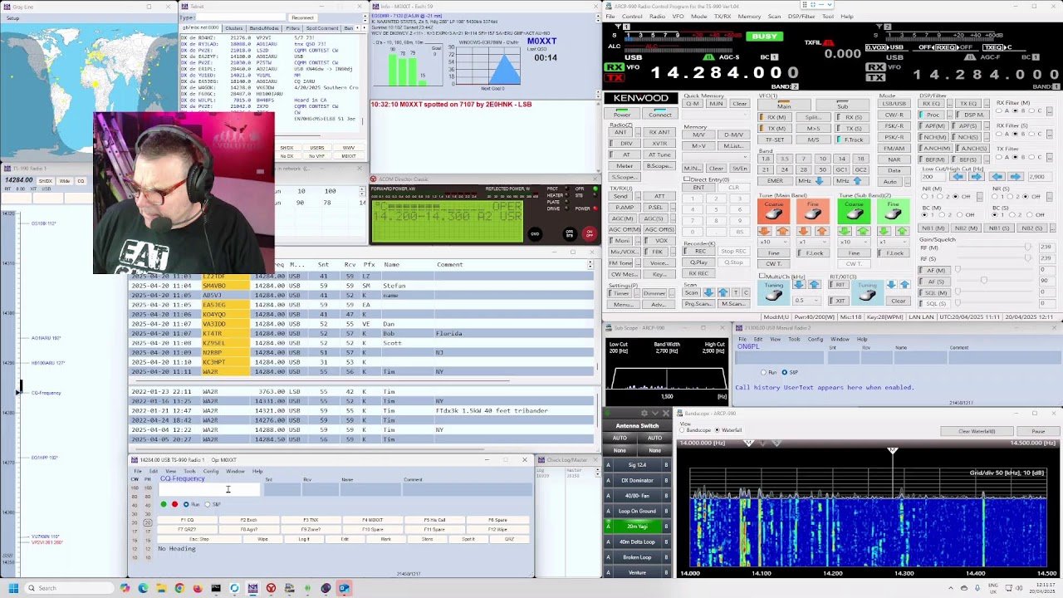Enable Multi/Ch [kHz] checkbox

762,276
